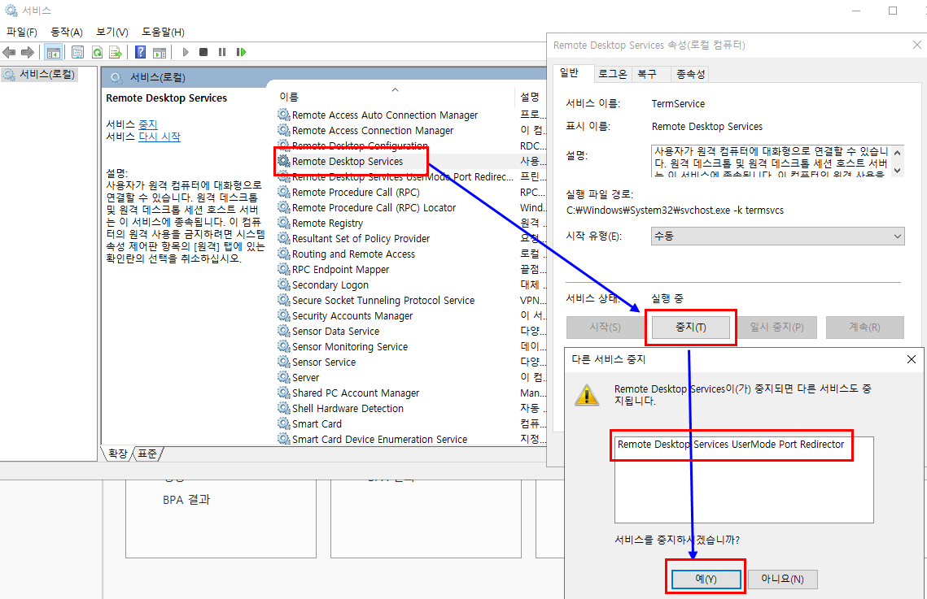The width and height of the screenshot is (927, 599).
Task: Click the warning icon in the stop dialog
Action: tap(587, 395)
